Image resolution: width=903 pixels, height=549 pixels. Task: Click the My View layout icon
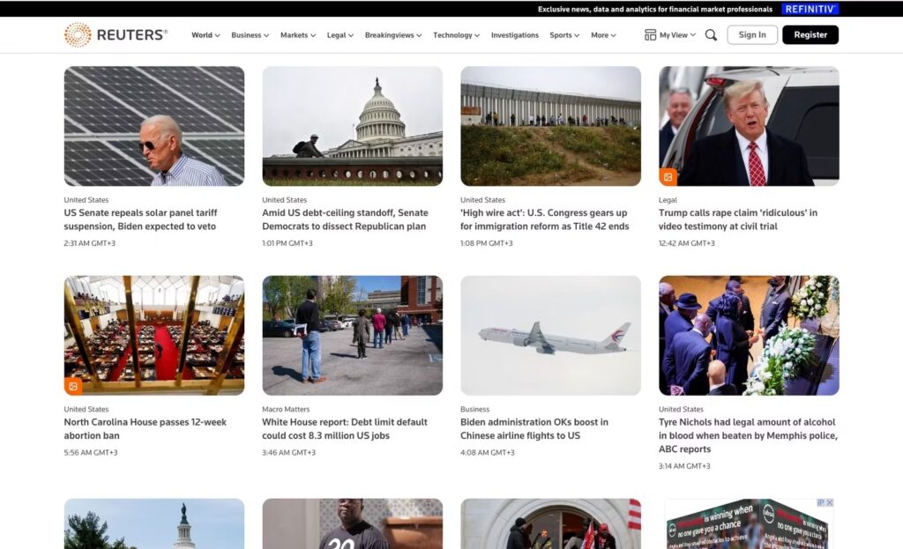651,35
